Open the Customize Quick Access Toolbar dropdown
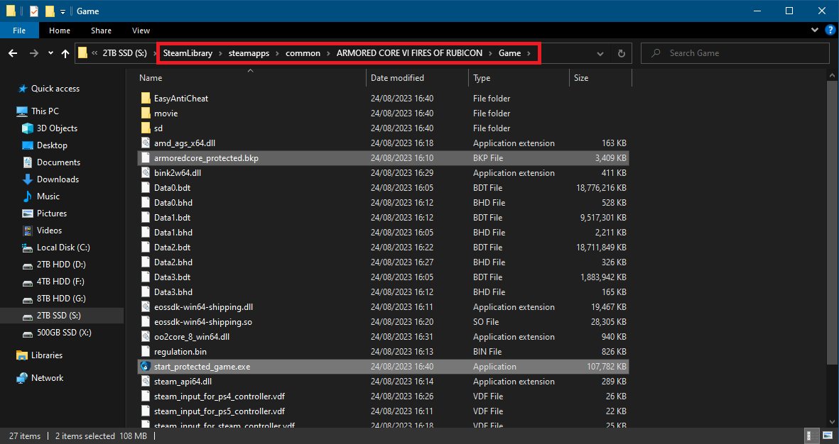This screenshot has width=839, height=444. coord(63,12)
